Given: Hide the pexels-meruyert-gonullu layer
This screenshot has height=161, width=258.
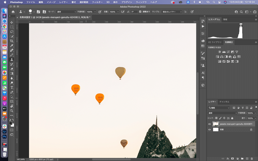Looking at the screenshot, I should coord(209,124).
